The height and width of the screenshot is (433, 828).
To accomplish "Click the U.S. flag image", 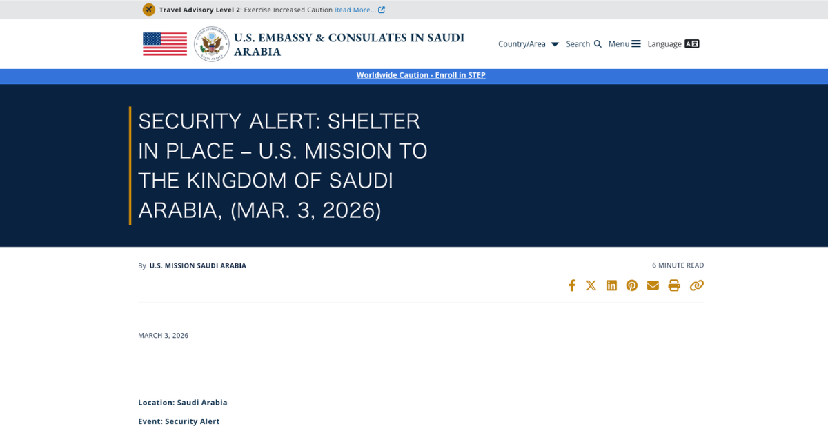I will (x=165, y=44).
